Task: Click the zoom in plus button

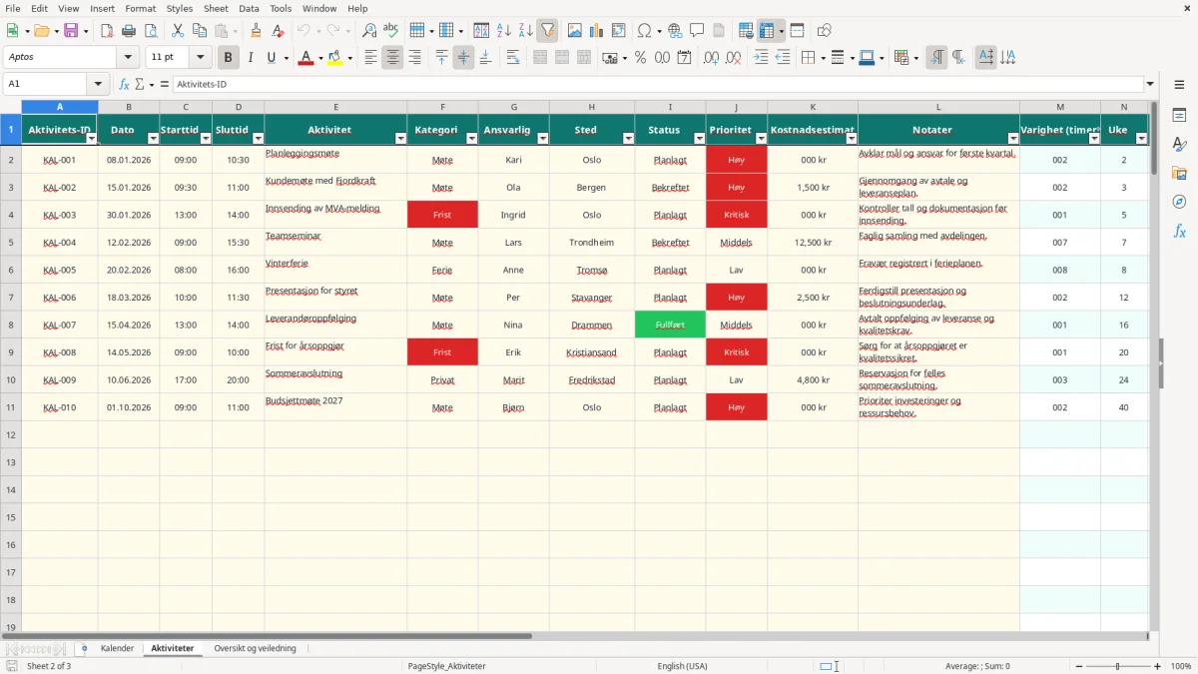Action: tap(1157, 666)
